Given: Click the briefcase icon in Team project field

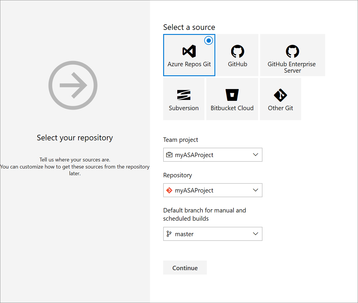Looking at the screenshot, I should click(169, 155).
